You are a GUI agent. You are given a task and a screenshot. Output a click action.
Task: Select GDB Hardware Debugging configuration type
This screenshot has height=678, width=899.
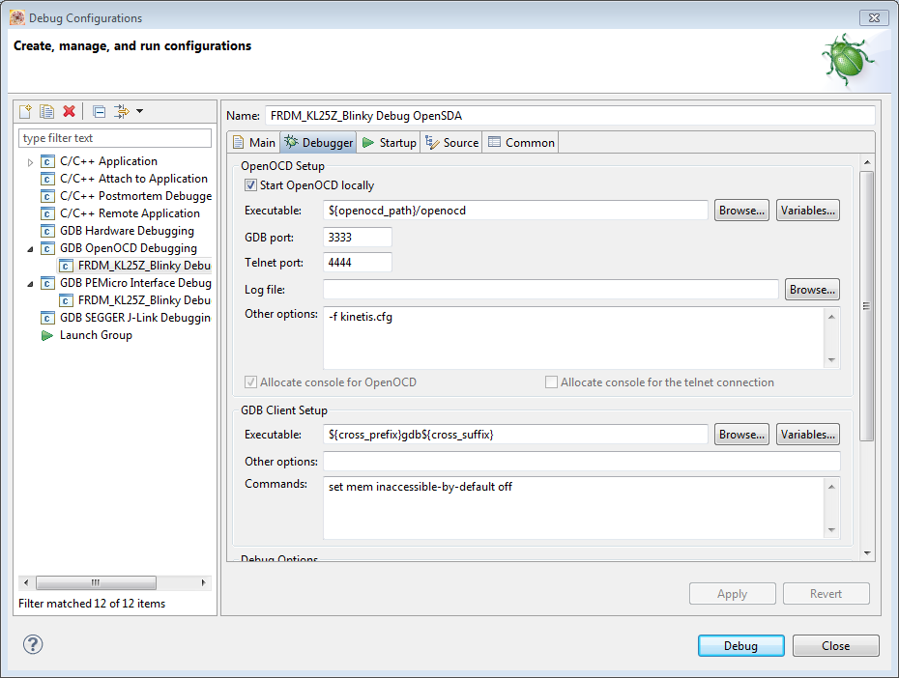pyautogui.click(x=127, y=231)
